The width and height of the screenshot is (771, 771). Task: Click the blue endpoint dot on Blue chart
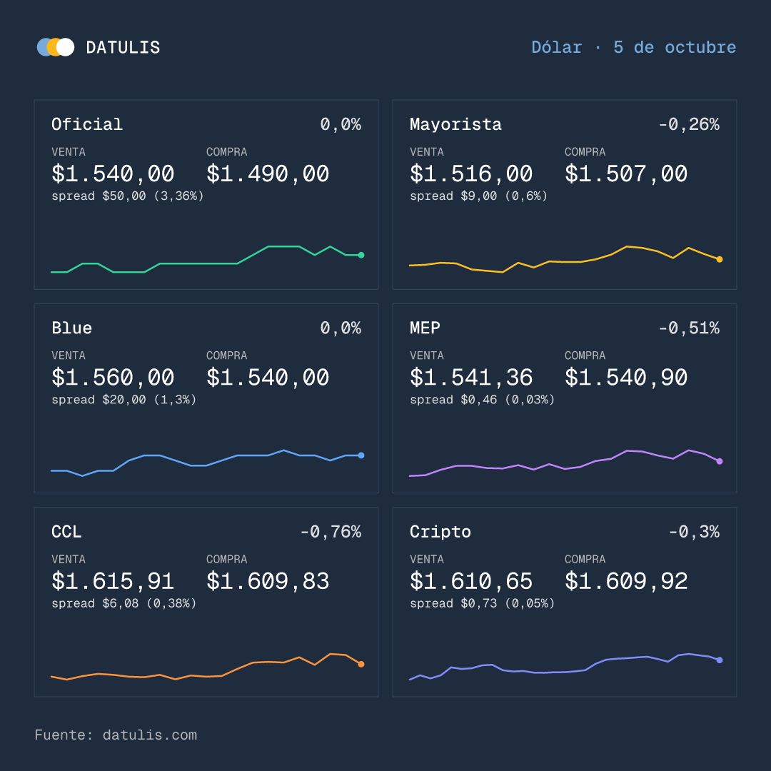click(x=361, y=455)
